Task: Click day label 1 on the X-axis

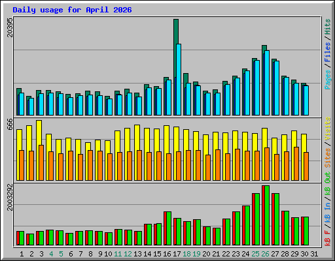Action: coord(22,254)
